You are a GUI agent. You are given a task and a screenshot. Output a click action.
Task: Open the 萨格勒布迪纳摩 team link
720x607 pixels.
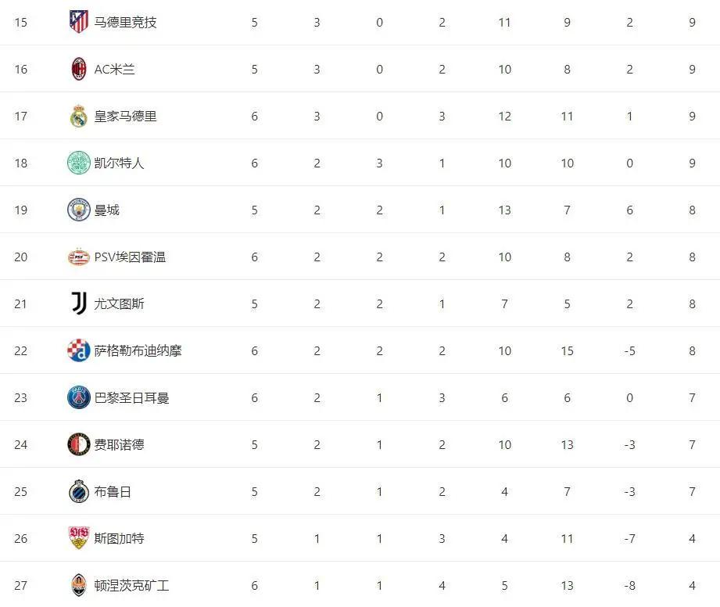(138, 350)
